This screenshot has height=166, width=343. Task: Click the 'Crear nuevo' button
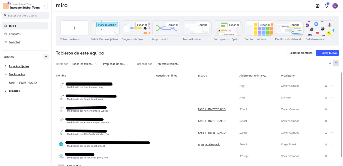327,53
